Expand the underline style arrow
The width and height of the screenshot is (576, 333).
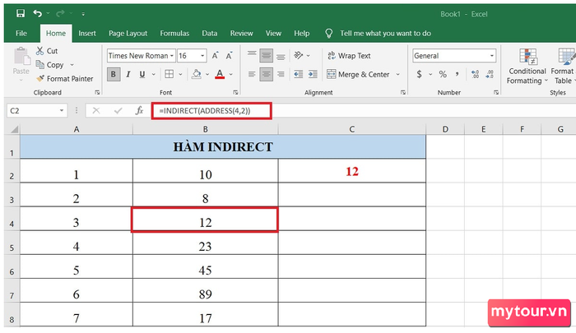pos(154,75)
